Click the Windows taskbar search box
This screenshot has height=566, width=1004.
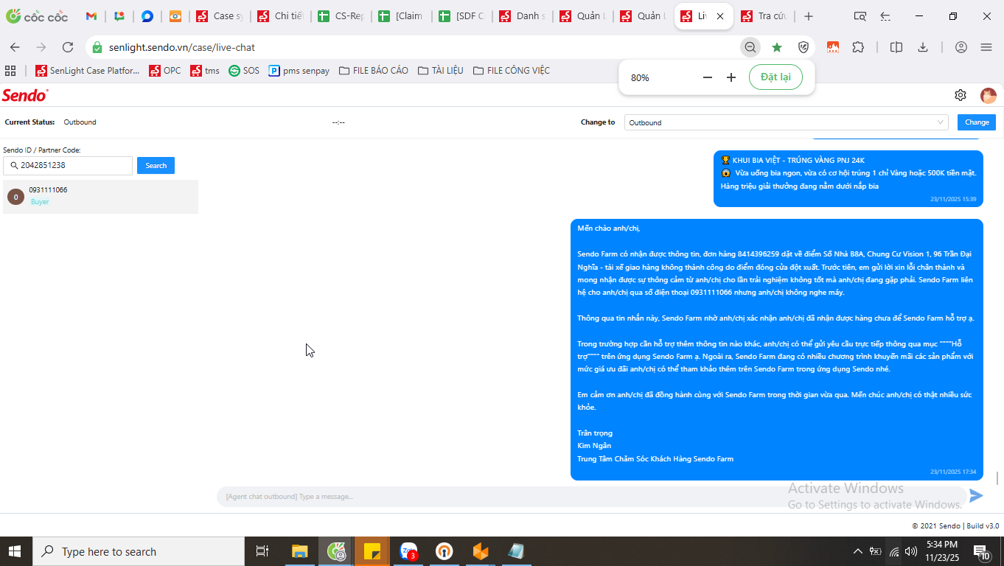(x=138, y=551)
